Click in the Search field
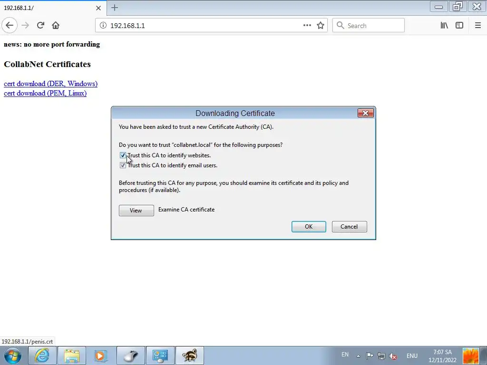This screenshot has height=365, width=487. (369, 26)
